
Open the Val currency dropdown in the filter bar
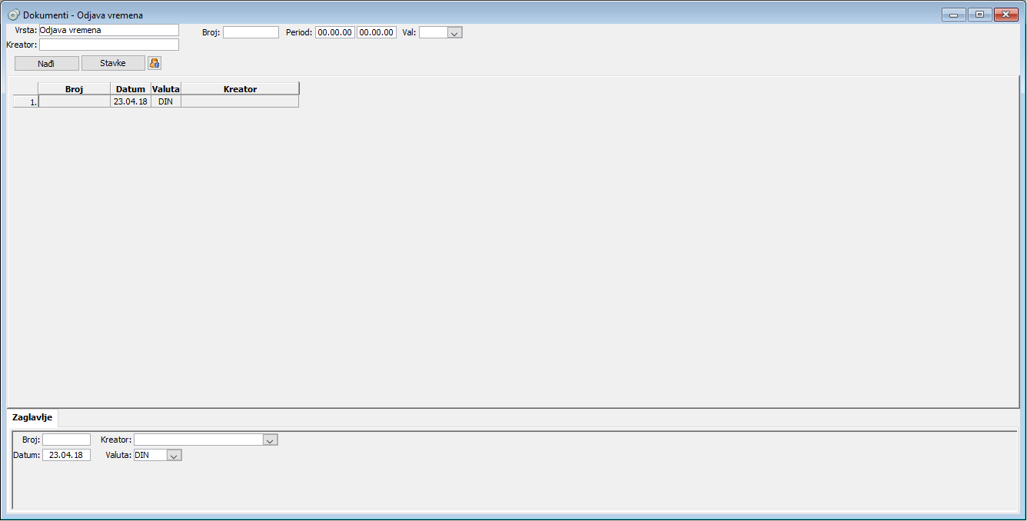[x=454, y=33]
